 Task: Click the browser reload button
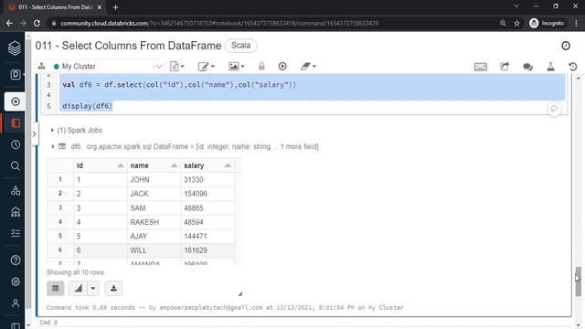[x=37, y=23]
